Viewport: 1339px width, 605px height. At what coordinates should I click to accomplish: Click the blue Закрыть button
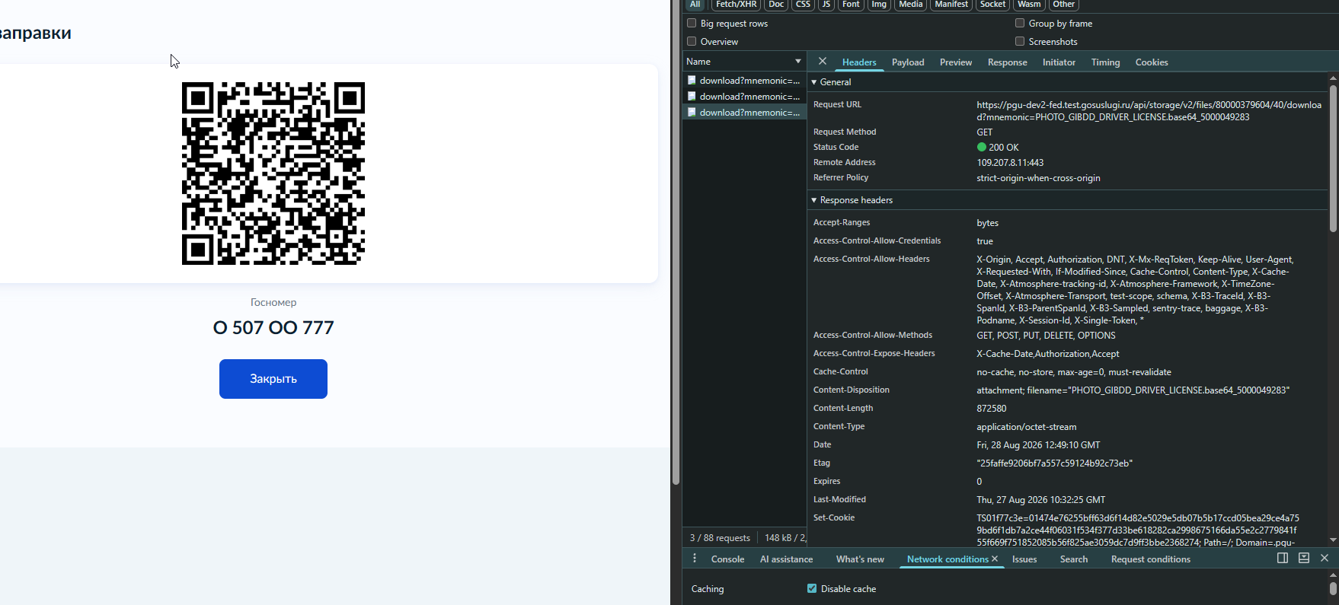click(273, 379)
